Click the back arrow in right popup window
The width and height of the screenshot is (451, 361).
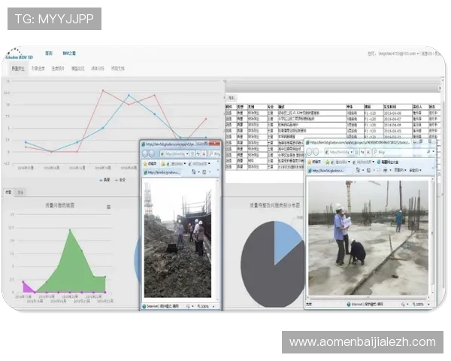(x=310, y=152)
